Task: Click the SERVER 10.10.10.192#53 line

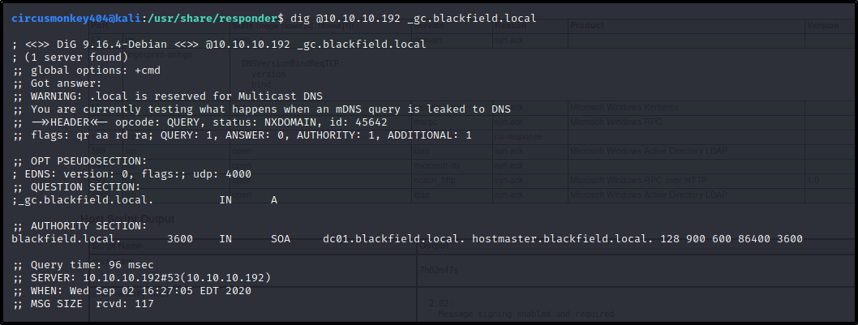Action: [141, 278]
